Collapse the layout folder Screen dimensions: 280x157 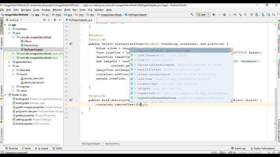tap(14, 74)
